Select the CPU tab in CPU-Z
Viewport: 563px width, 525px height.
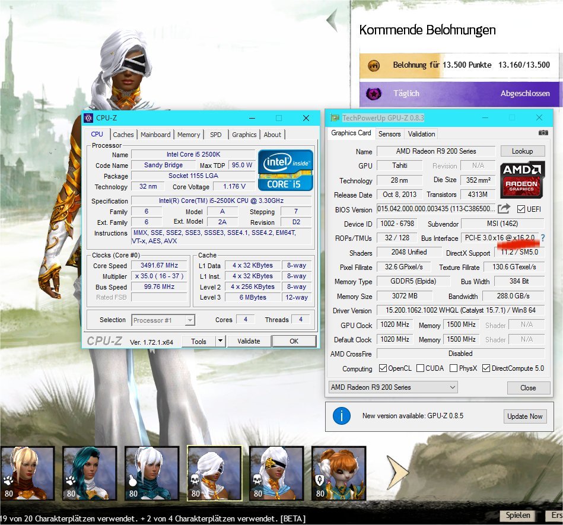point(97,134)
